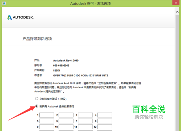Viewport: 181px width, 131px height.
Task: Click activation code field 2
Action: [x=66, y=115]
